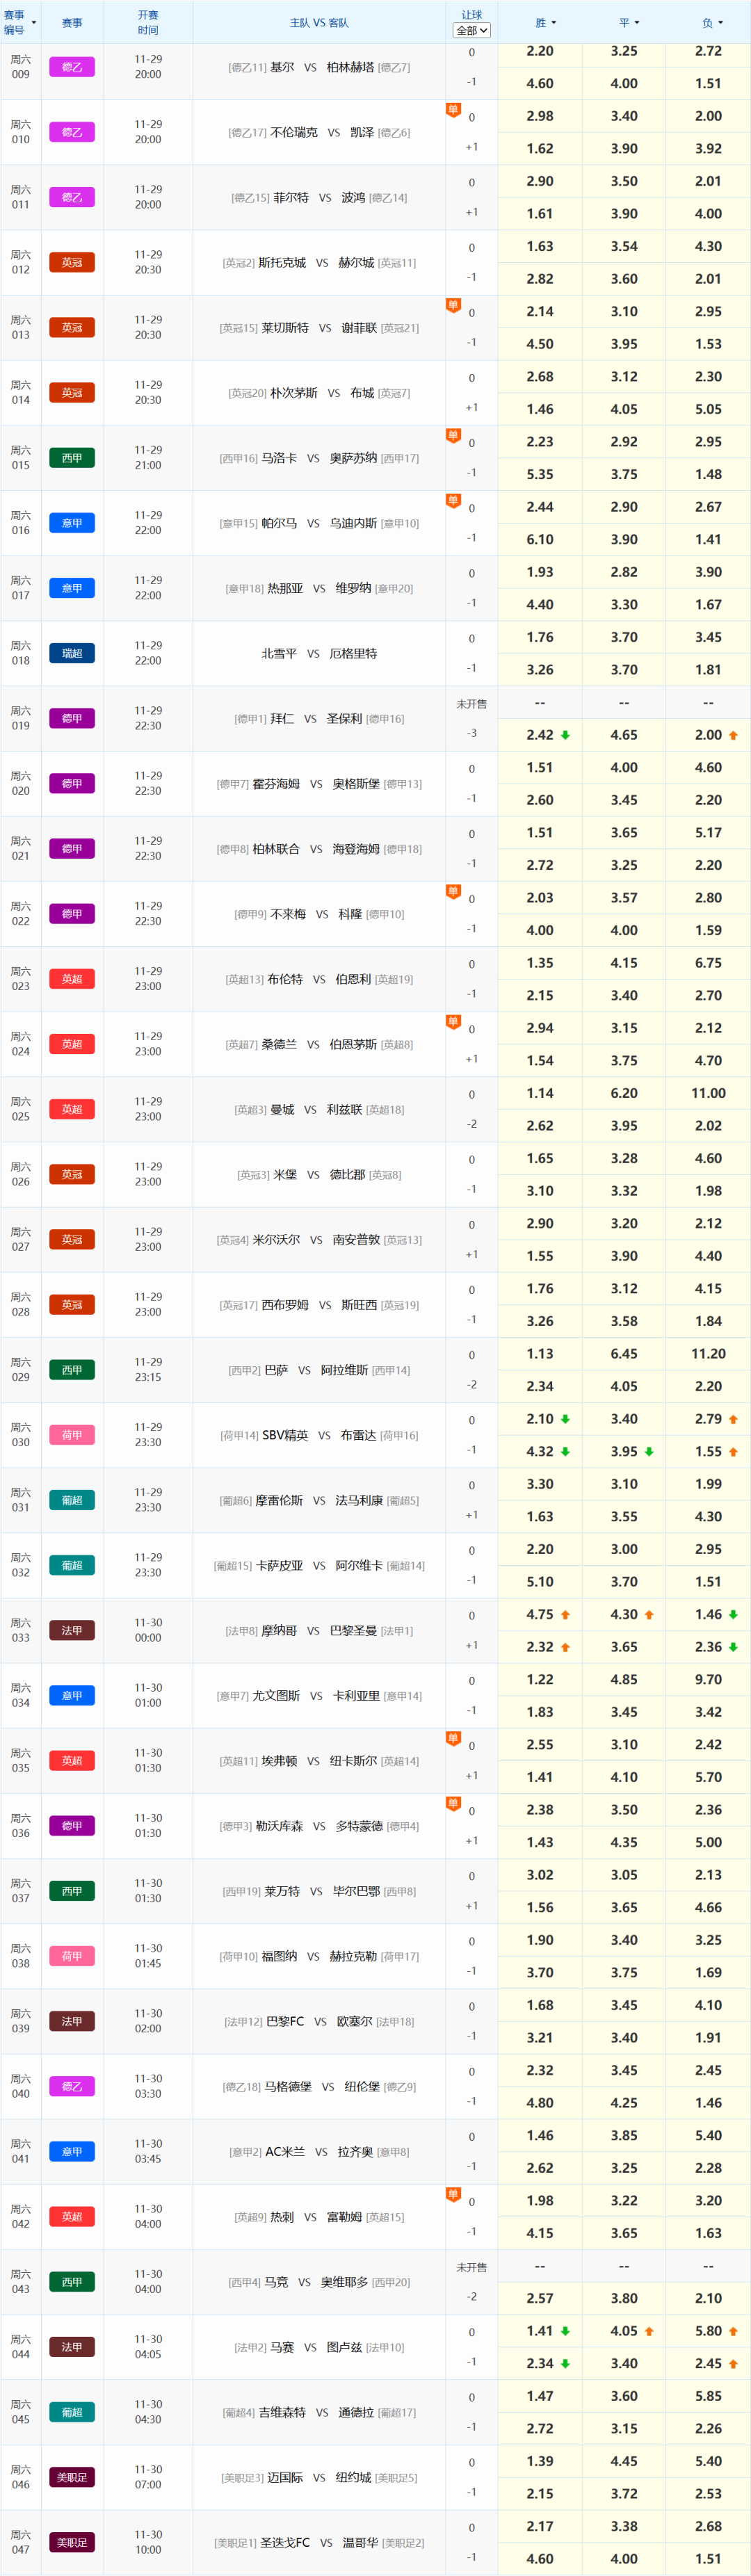The width and height of the screenshot is (751, 2576).
Task: Click the 单 badge on match 024 桑德兰
Action: coord(453,1021)
